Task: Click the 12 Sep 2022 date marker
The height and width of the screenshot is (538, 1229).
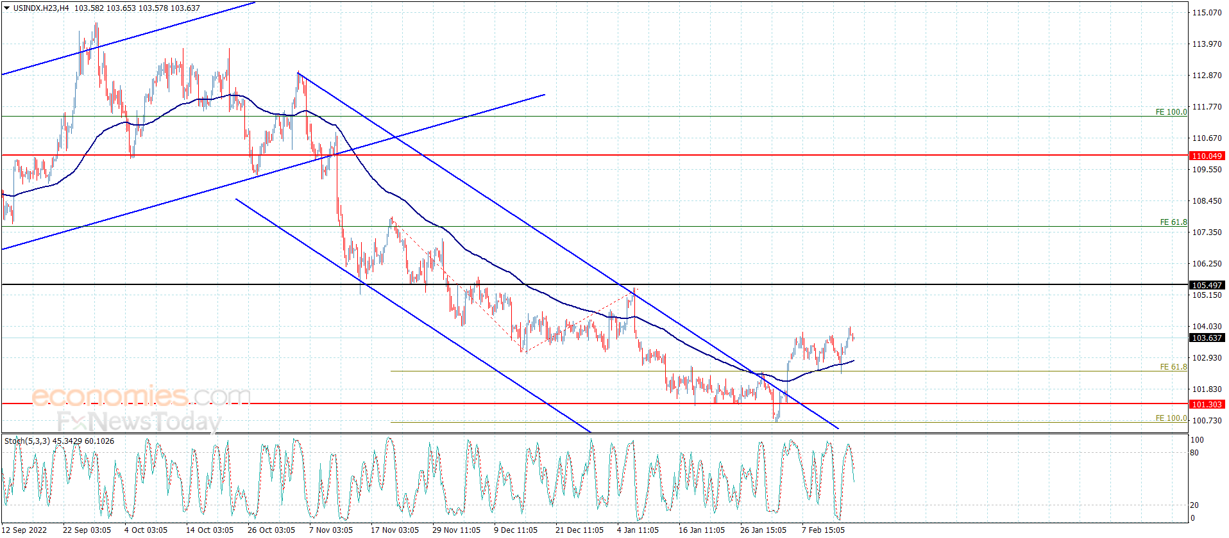Action: coord(24,530)
